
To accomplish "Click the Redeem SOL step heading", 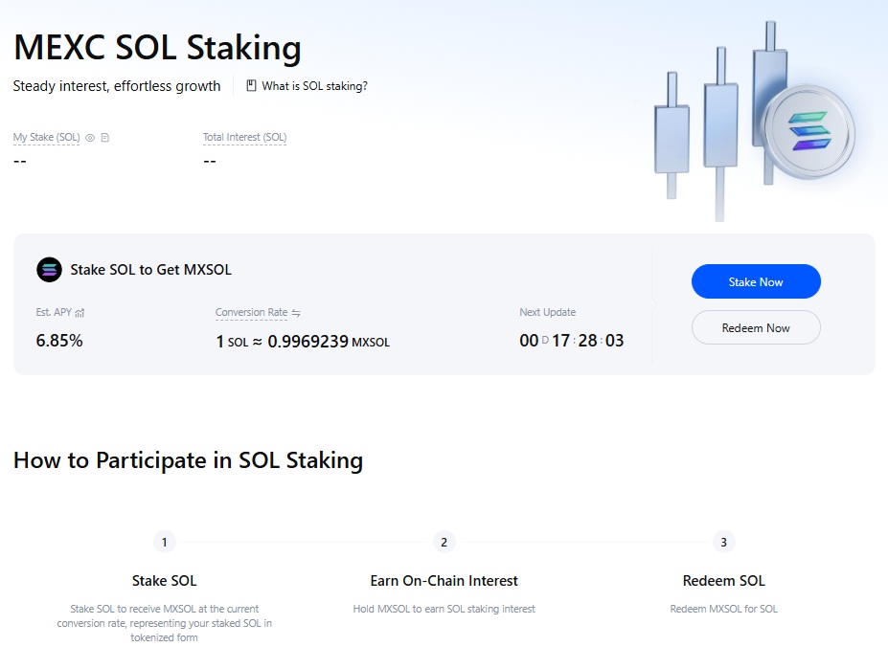I will [724, 581].
